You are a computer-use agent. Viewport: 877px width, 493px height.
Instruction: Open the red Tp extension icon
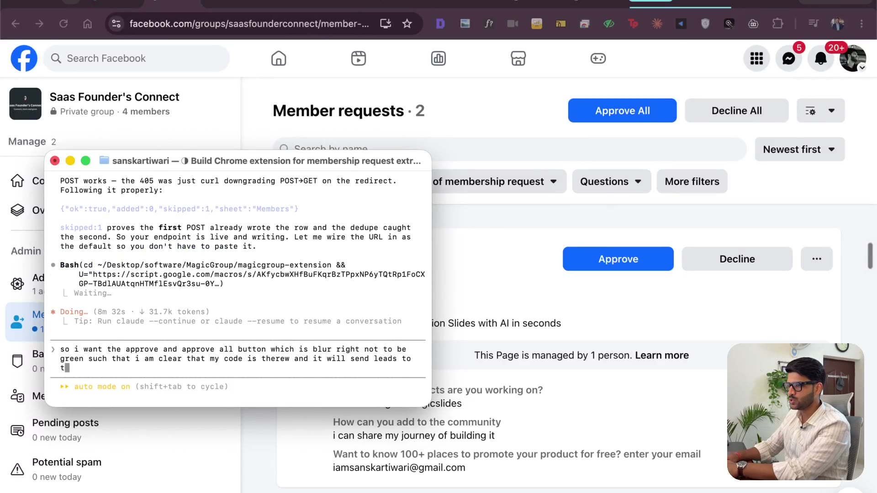[633, 24]
